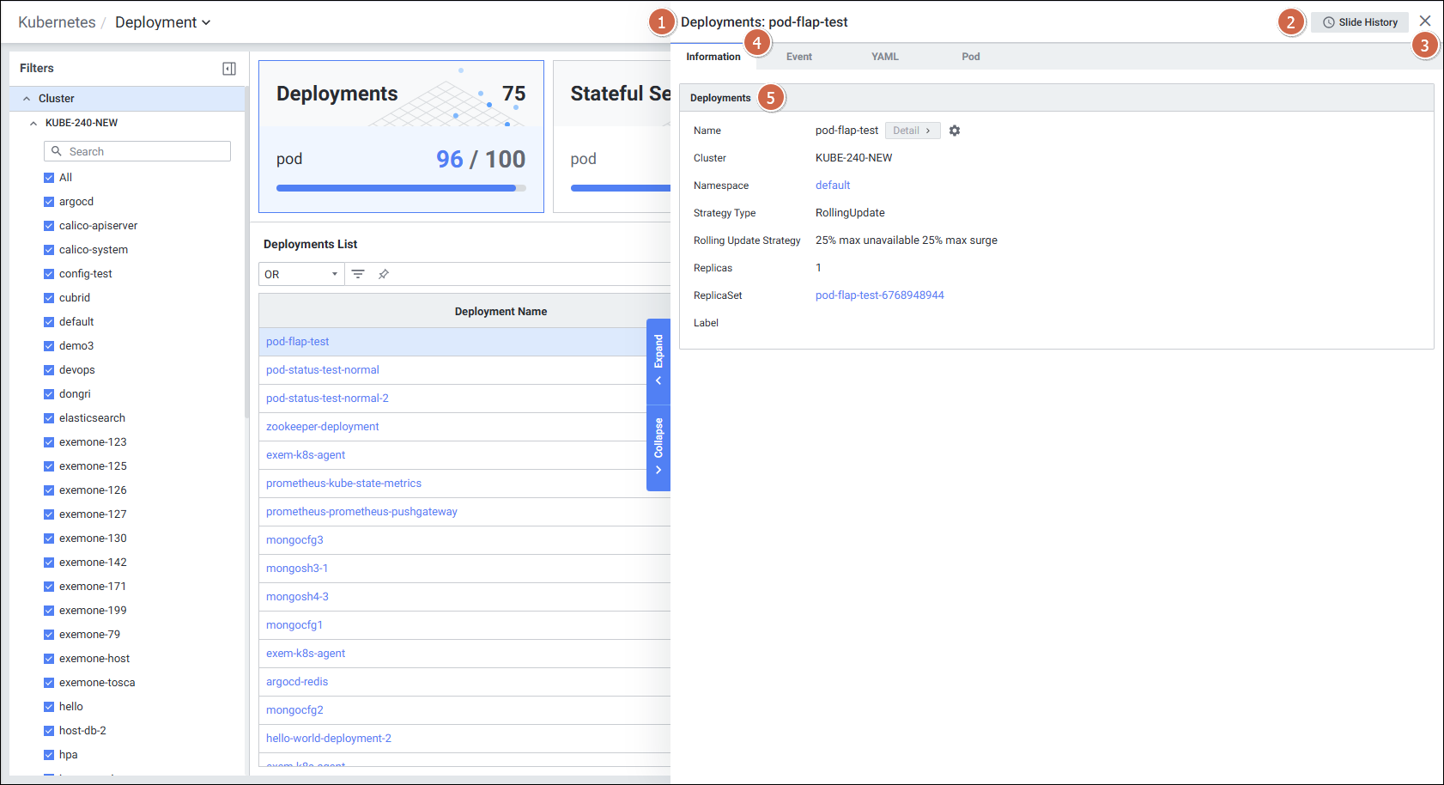Open the OR condition dropdown
Viewport: 1444px width, 785px height.
click(300, 274)
